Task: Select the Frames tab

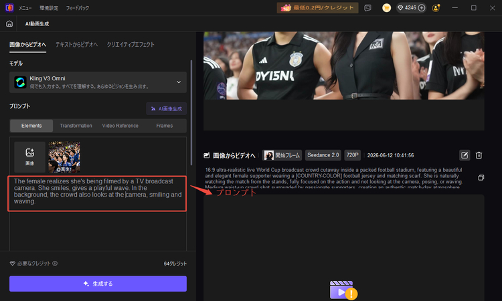Action: (x=164, y=126)
